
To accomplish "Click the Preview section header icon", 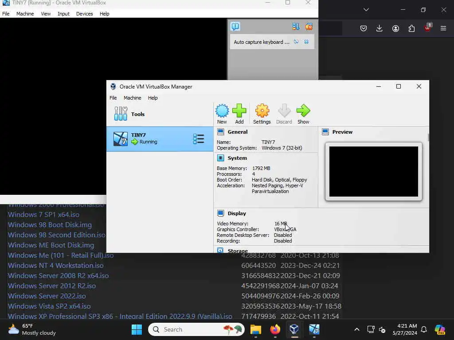I will click(x=325, y=132).
